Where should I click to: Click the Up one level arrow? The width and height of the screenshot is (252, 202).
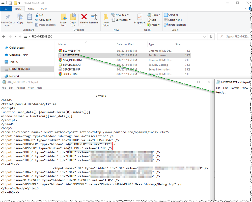(20, 37)
